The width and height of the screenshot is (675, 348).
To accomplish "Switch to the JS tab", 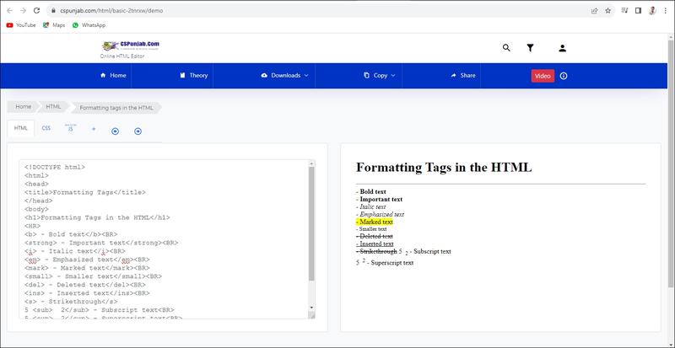I will point(70,130).
